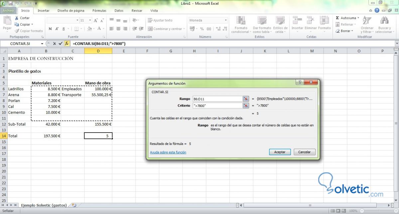Switch to the Vista tab
This screenshot has height=214, width=399.
point(154,11)
